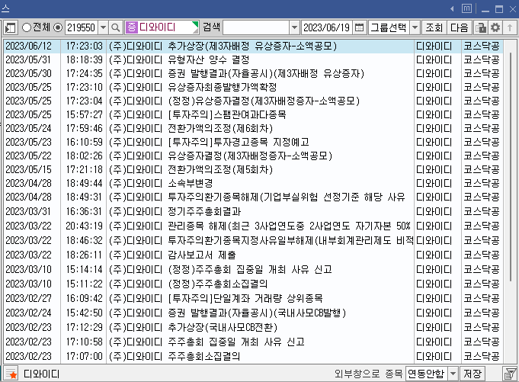Select row 관리종목 해제(최근 3사업연도중
The height and width of the screenshot is (382, 519).
[x=254, y=226]
